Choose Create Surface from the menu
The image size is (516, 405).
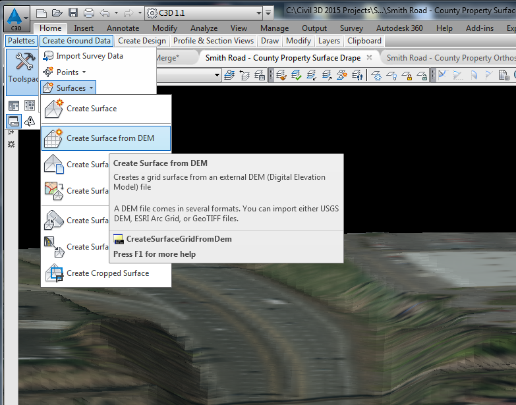(106, 109)
